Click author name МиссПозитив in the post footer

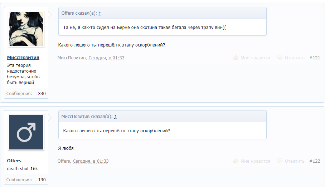point(72,58)
